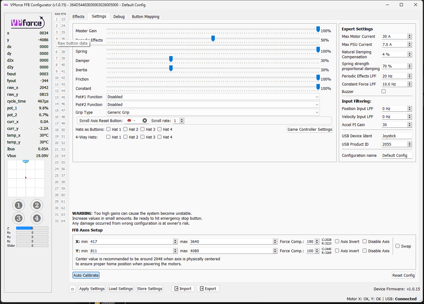The height and width of the screenshot is (304, 424).
Task: Click the VPforce app icon in title bar
Action: [6, 5]
